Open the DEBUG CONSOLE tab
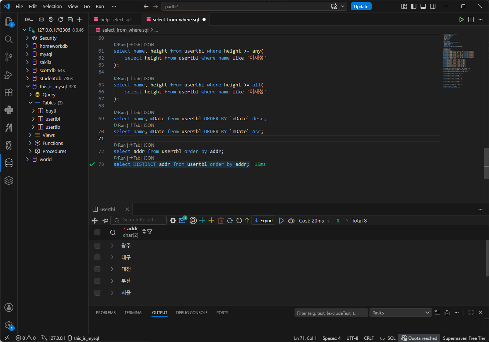The width and height of the screenshot is (489, 342). [x=192, y=313]
